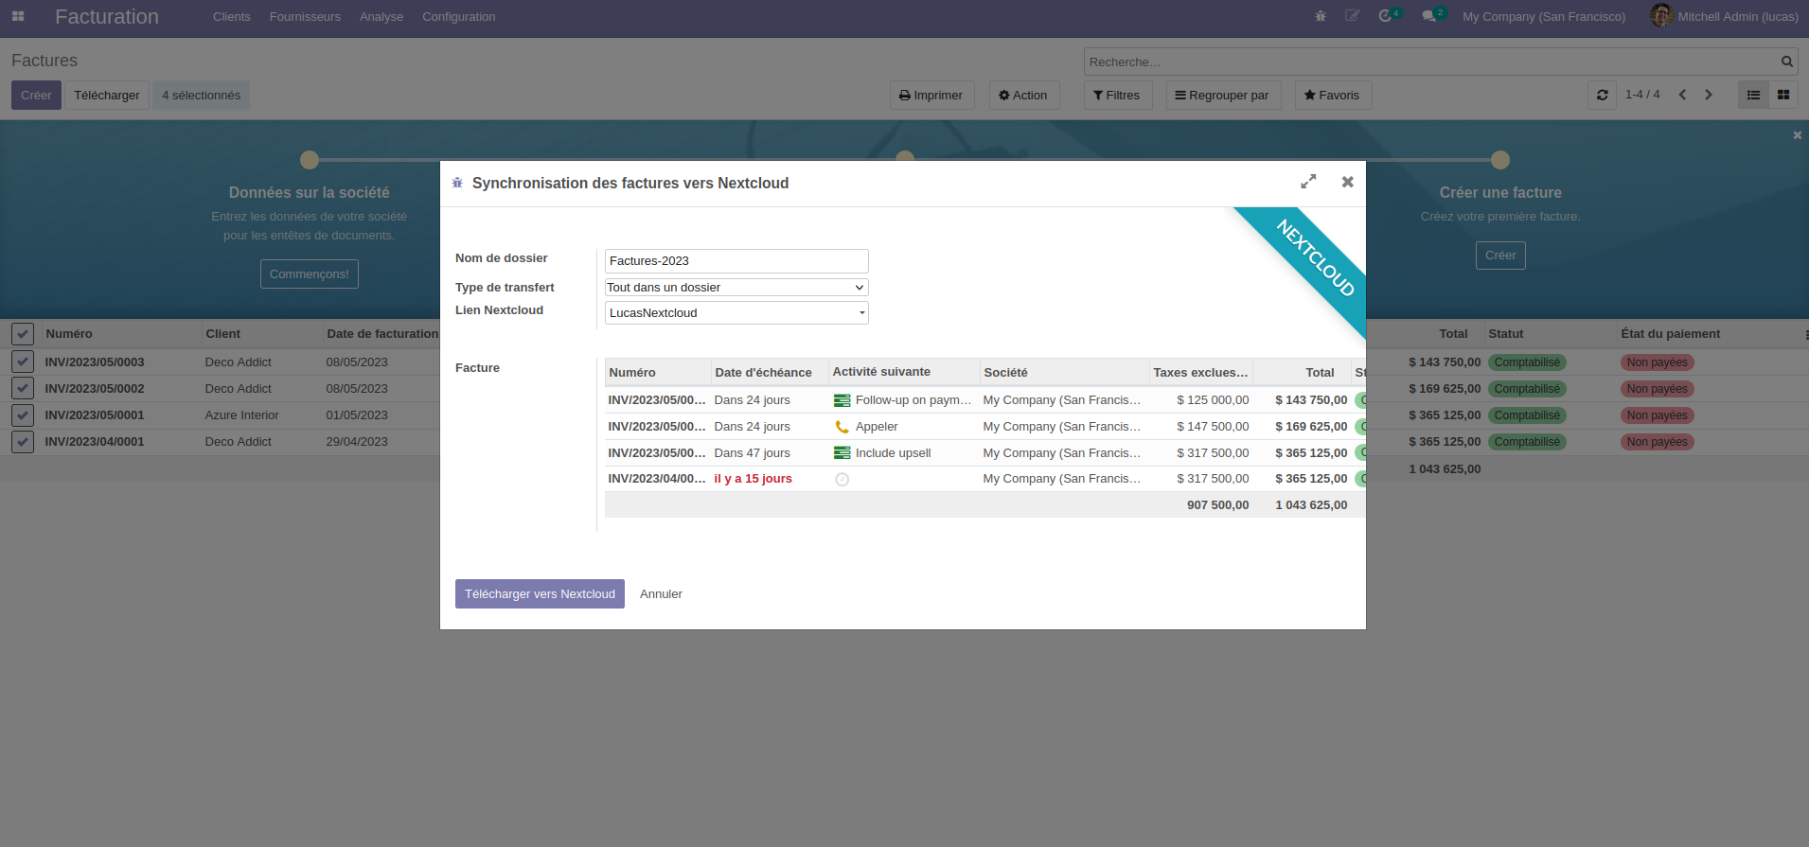This screenshot has height=847, width=1809.
Task: Open the edit pencil icon in top bar
Action: pyautogui.click(x=1353, y=16)
